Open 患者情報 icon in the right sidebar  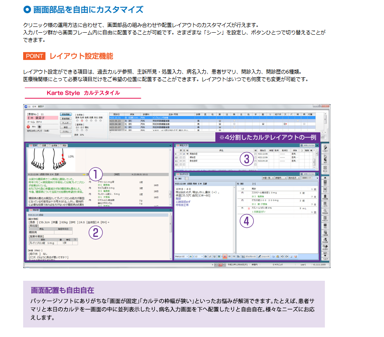325,196
